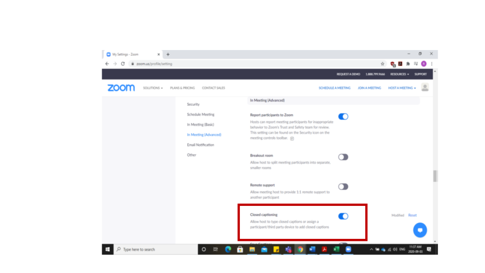
Task: Click the 1.888.799.9666 phone number
Action: pos(375,74)
